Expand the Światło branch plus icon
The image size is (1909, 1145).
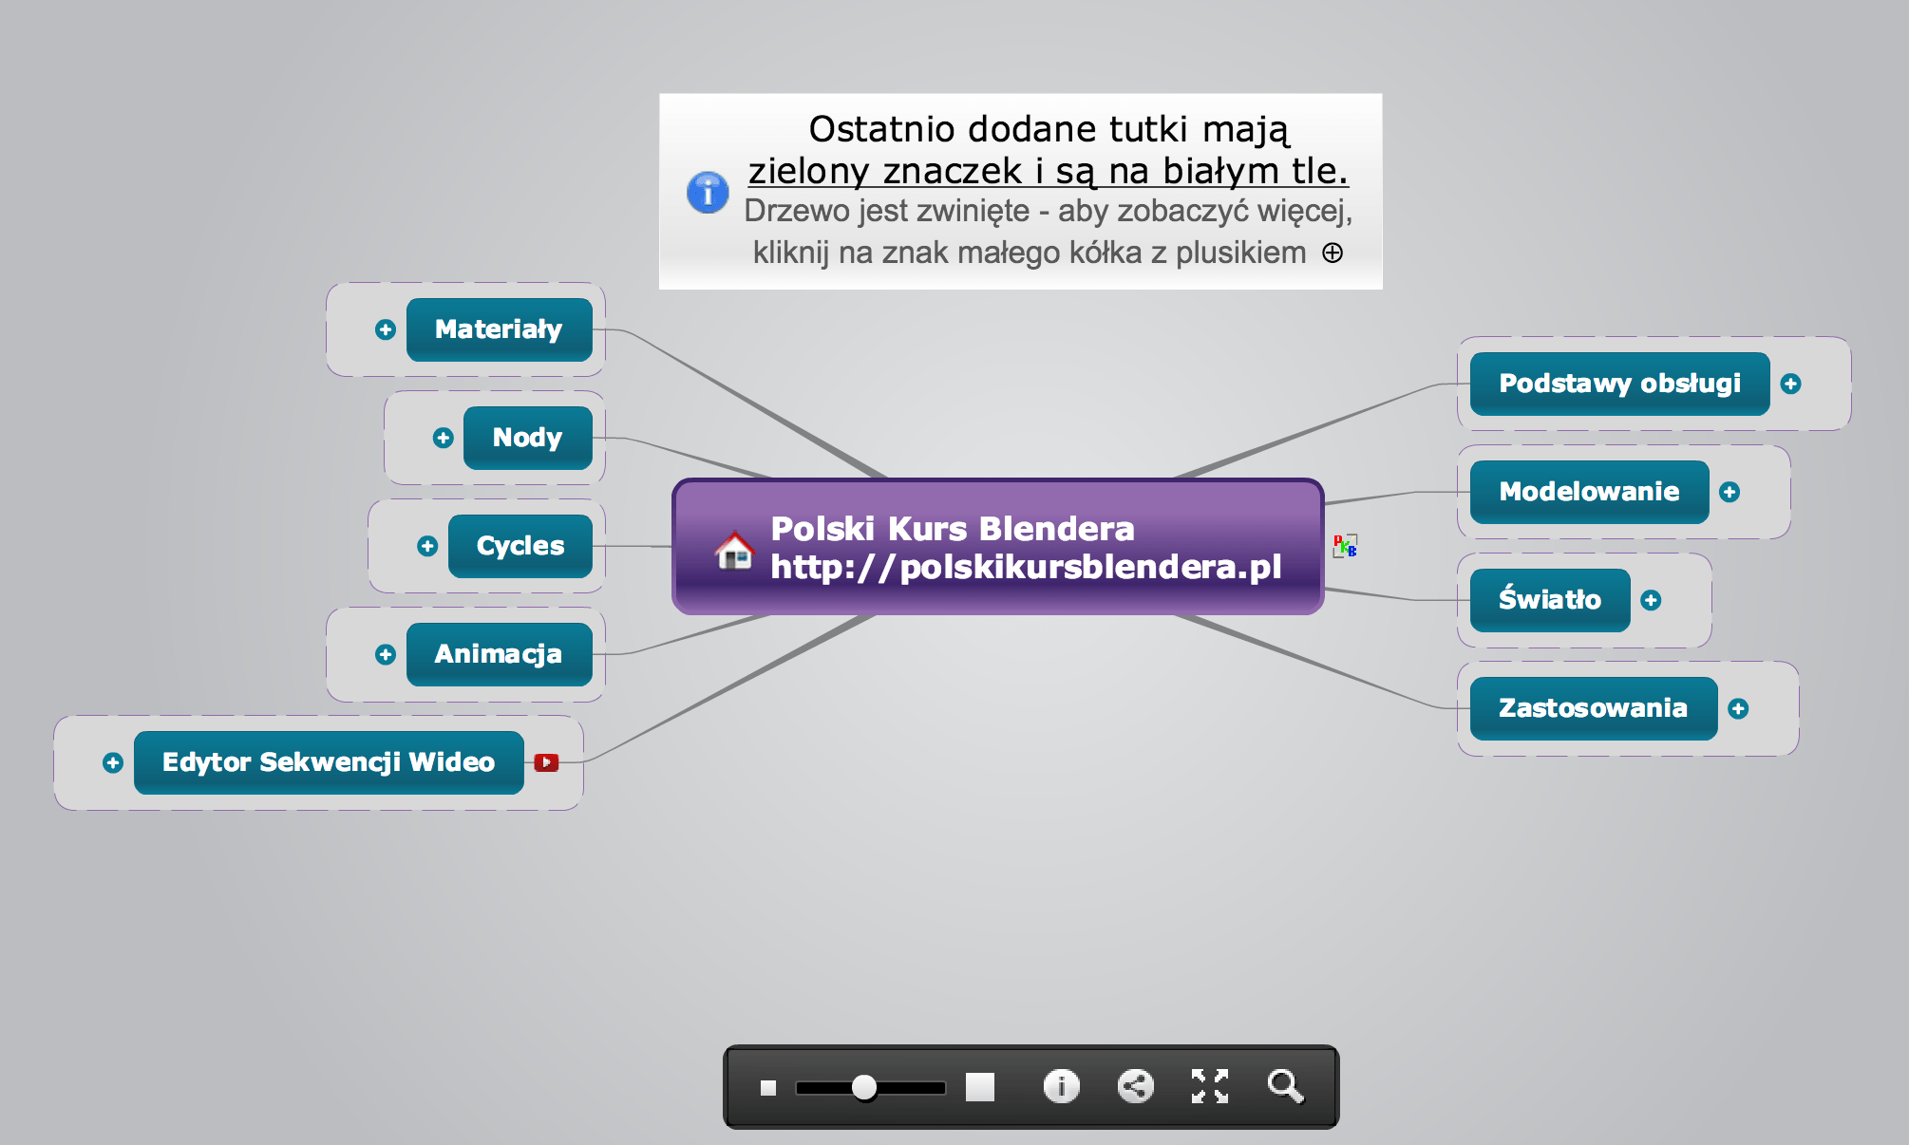1651,600
